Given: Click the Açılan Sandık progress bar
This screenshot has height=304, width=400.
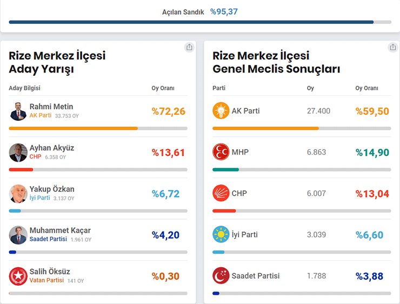Looking at the screenshot, I should (x=200, y=22).
